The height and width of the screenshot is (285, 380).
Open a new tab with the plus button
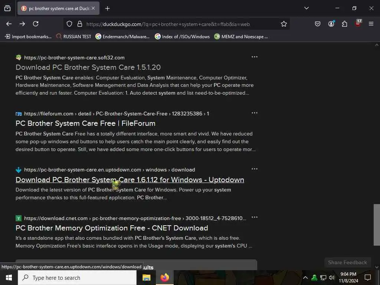pyautogui.click(x=107, y=9)
